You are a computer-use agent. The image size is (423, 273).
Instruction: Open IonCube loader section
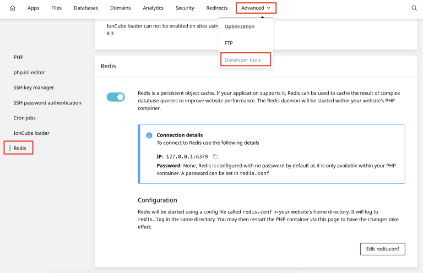click(31, 133)
